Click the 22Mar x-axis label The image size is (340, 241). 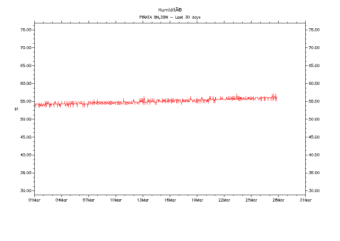(224, 200)
